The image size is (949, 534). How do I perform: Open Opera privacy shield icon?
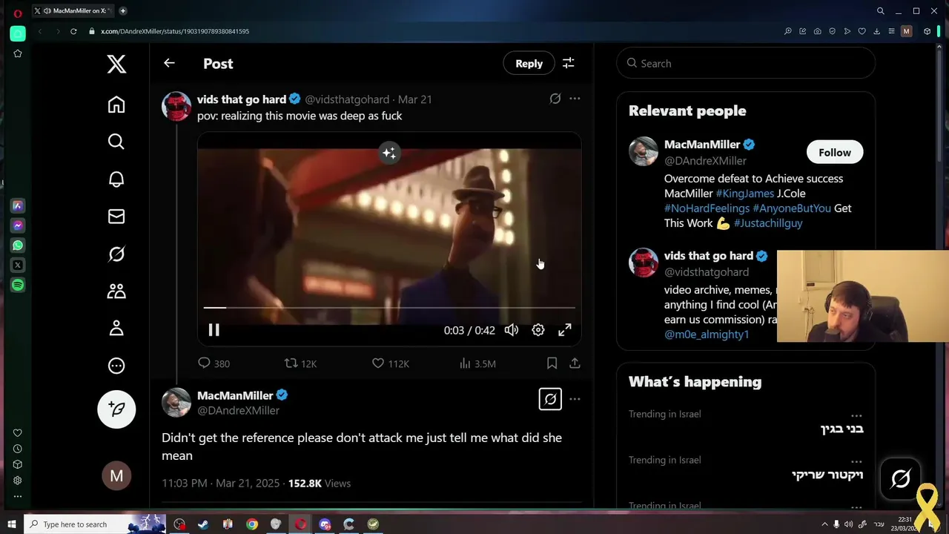(x=832, y=31)
